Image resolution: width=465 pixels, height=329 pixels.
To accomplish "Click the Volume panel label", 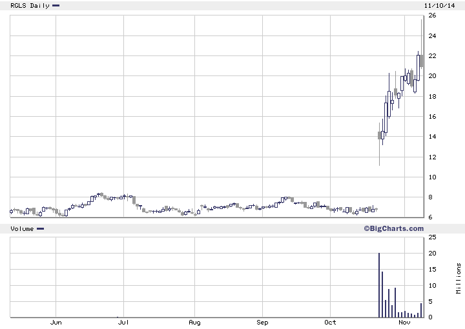I will pos(22,228).
